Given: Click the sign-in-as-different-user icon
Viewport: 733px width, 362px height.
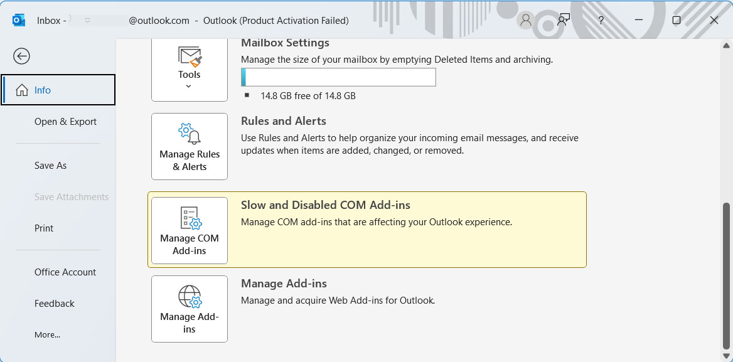Looking at the screenshot, I should point(563,20).
